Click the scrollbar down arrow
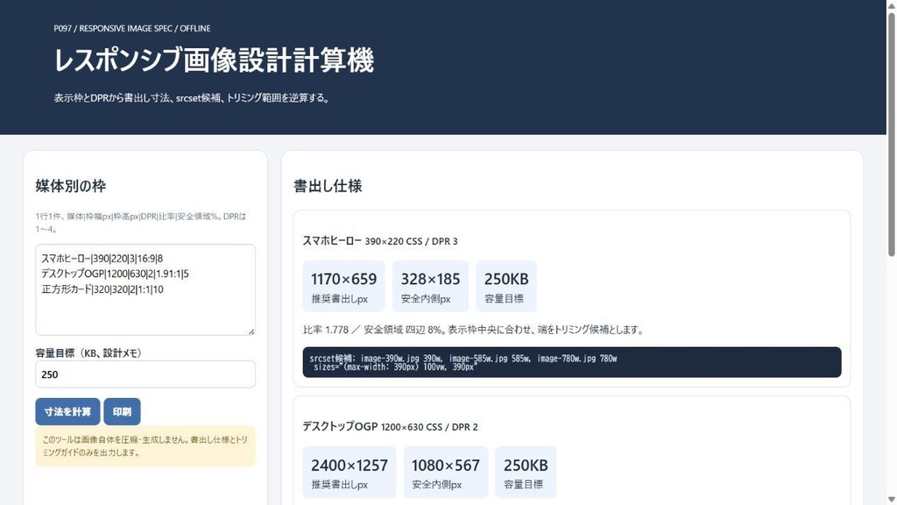The height and width of the screenshot is (505, 897). point(891,499)
